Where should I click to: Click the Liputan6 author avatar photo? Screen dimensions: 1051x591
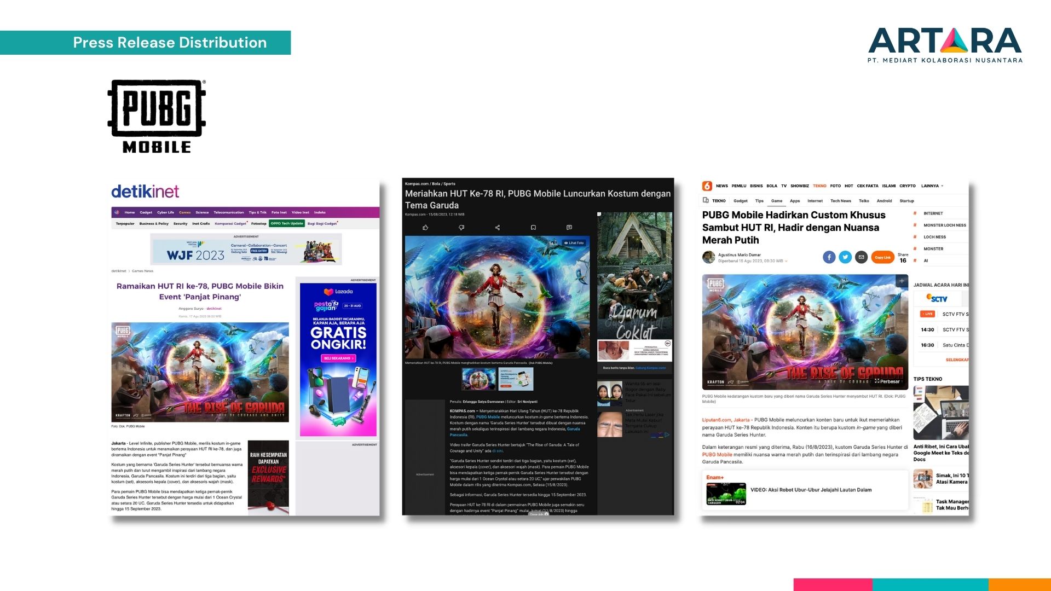pyautogui.click(x=709, y=257)
